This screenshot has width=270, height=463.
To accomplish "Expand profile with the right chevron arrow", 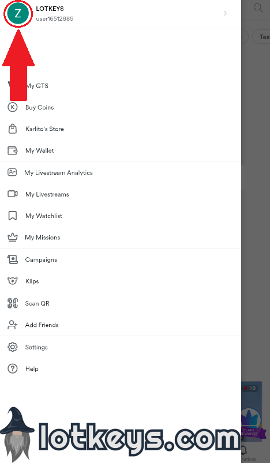I will pyautogui.click(x=225, y=13).
